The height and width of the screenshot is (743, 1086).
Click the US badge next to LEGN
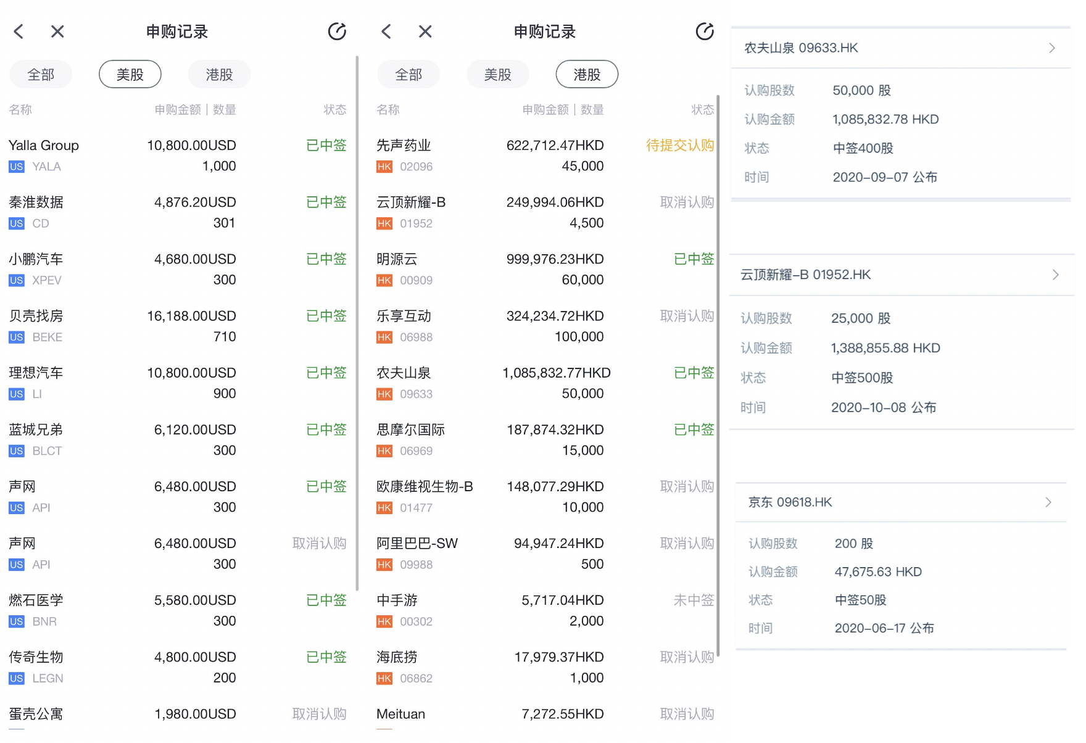coord(17,678)
